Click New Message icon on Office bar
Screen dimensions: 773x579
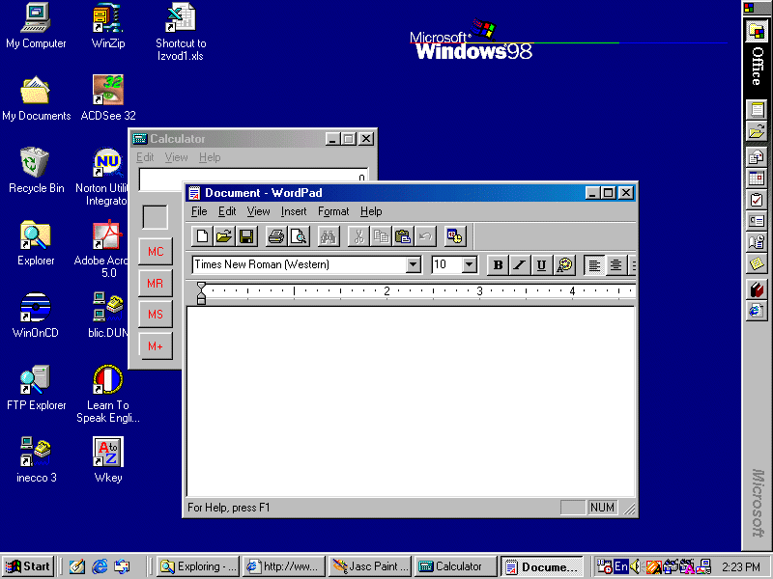click(757, 156)
